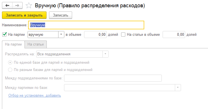Click the Наименование text field
Image resolution: width=208 pixels, height=109 pixels.
click(x=86, y=25)
